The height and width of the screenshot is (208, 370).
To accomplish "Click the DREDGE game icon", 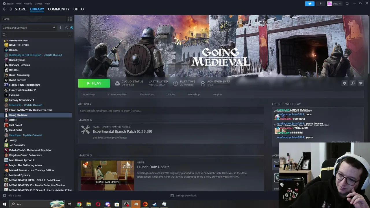I will click(6, 70).
